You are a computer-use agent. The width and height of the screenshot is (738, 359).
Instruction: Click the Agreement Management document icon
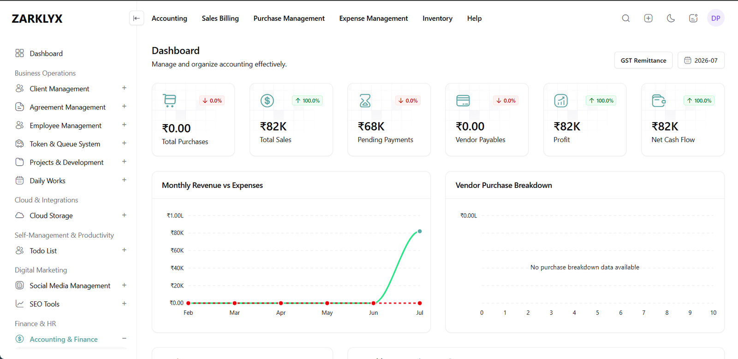19,107
